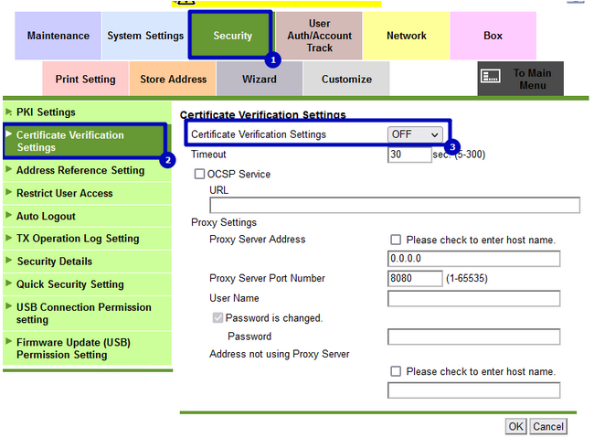Toggle the Password is changed checkbox

click(217, 318)
